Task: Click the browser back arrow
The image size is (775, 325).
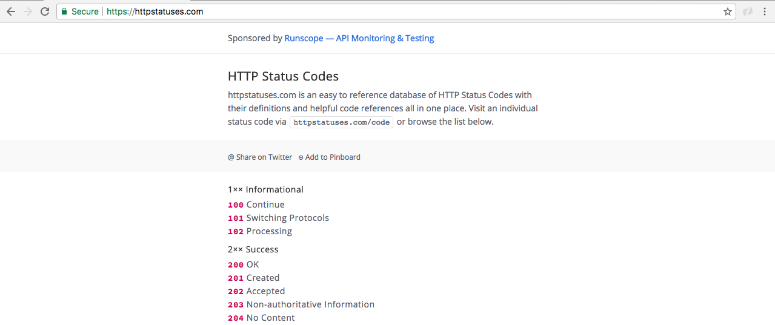Action: tap(11, 11)
